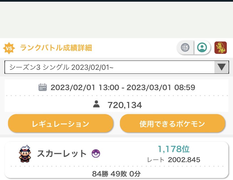
Task: Click the 1,178位 ranking text
Action: click(174, 149)
